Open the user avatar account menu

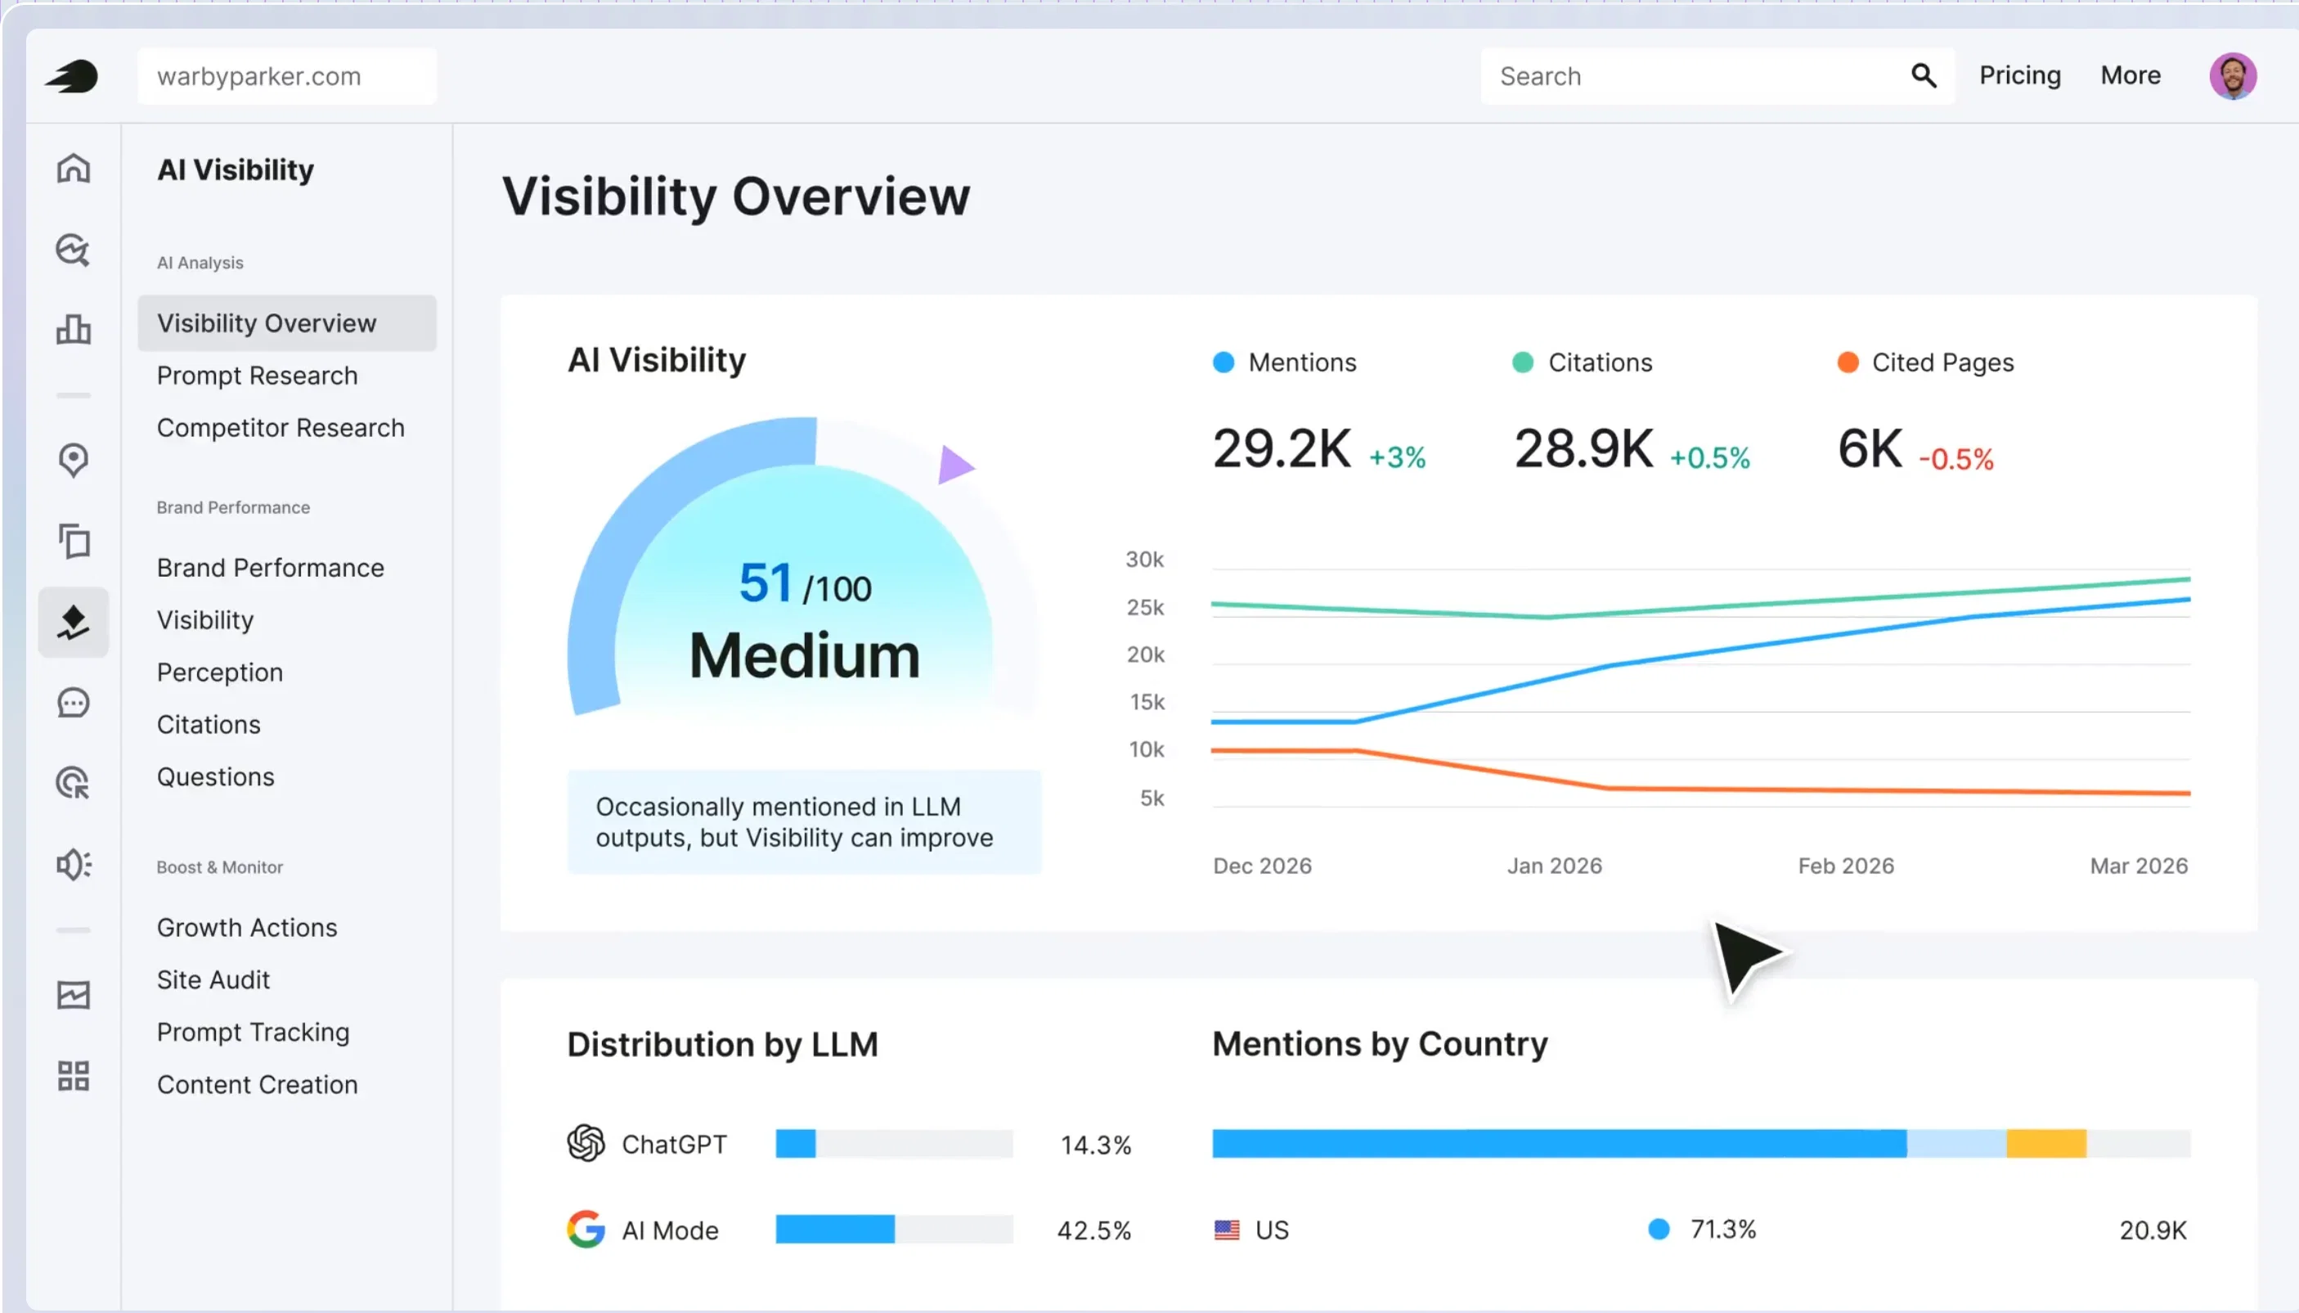click(x=2232, y=76)
